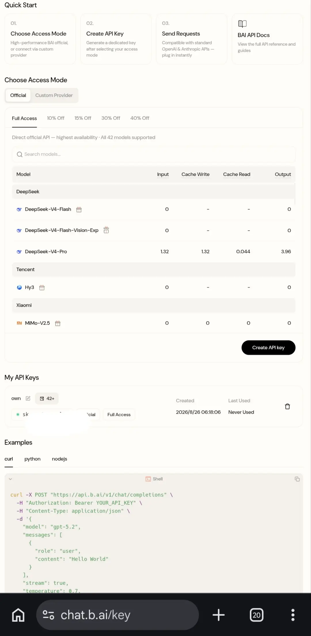Image resolution: width=311 pixels, height=636 pixels.
Task: Click the created date 2026/8/26 06:18:06
Action: tap(198, 412)
